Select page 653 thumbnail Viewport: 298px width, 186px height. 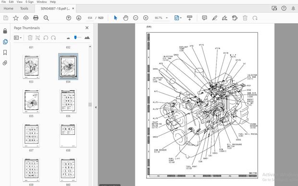pos(31,67)
